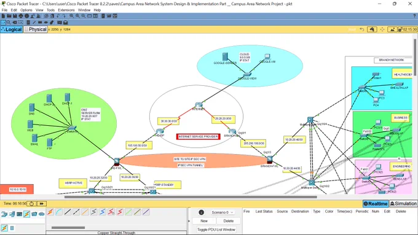Screen dimensions: 418x235
Task: Click the Back arrow in workspace bar
Action: click(361, 29)
